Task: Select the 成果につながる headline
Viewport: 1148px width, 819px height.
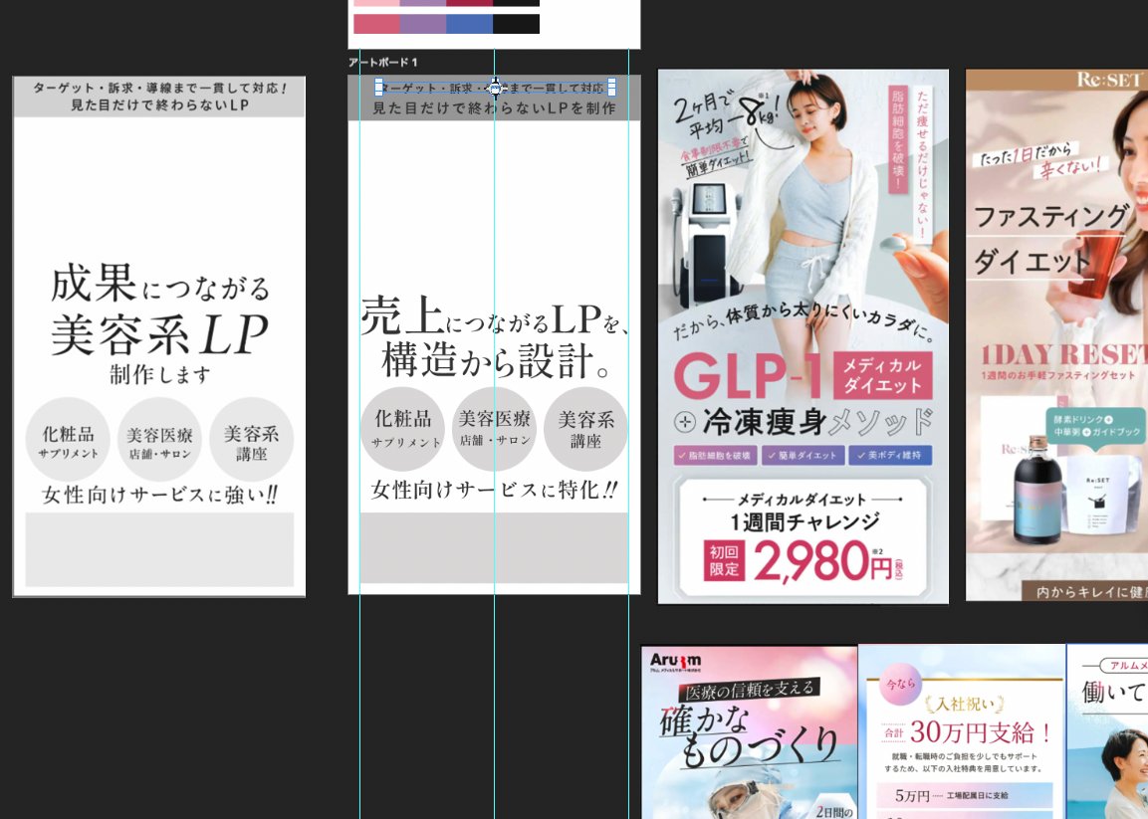Action: click(x=160, y=285)
